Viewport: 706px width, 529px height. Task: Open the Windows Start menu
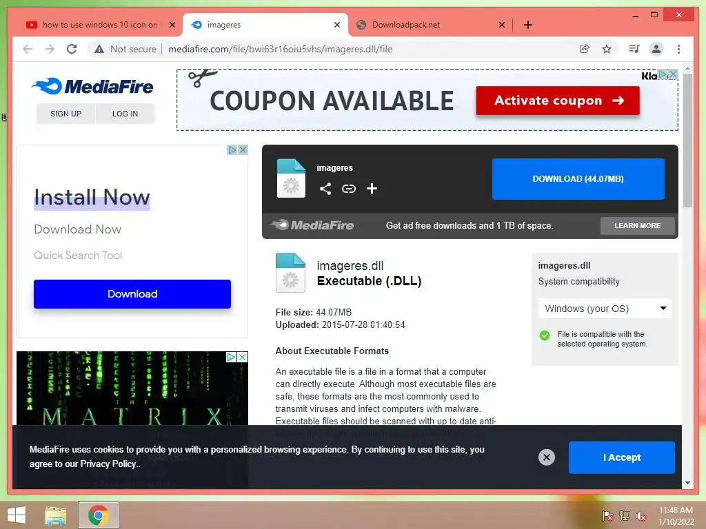click(x=17, y=515)
